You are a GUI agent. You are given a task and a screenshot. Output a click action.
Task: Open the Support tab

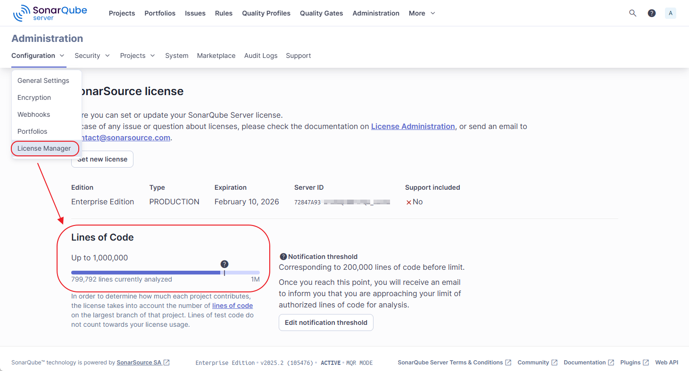point(298,56)
